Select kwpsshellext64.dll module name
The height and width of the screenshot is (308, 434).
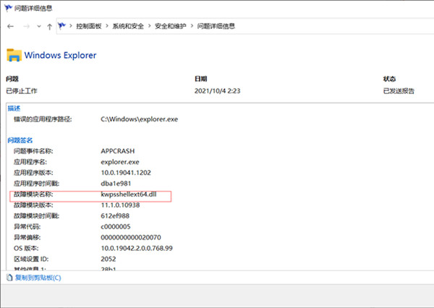tap(129, 194)
